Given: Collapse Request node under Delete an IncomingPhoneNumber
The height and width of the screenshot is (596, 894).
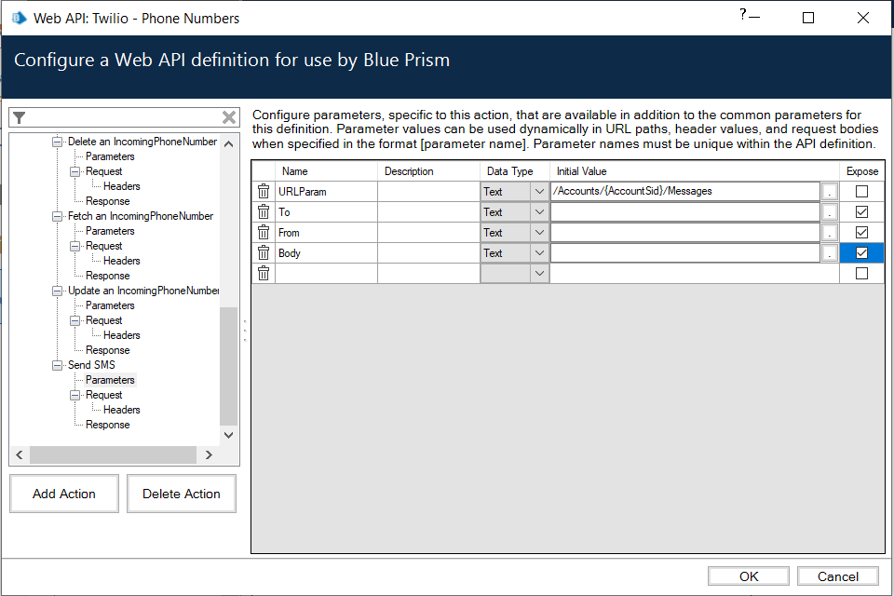Looking at the screenshot, I should pos(74,171).
